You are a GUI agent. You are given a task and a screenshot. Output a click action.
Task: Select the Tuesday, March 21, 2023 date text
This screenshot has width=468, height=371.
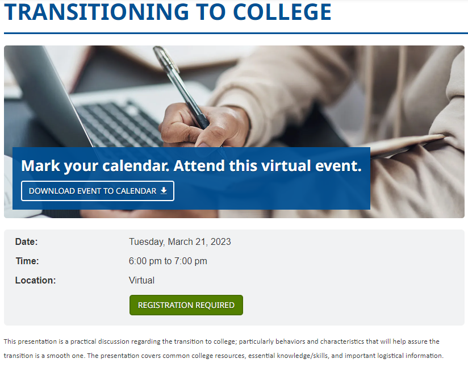[180, 242]
